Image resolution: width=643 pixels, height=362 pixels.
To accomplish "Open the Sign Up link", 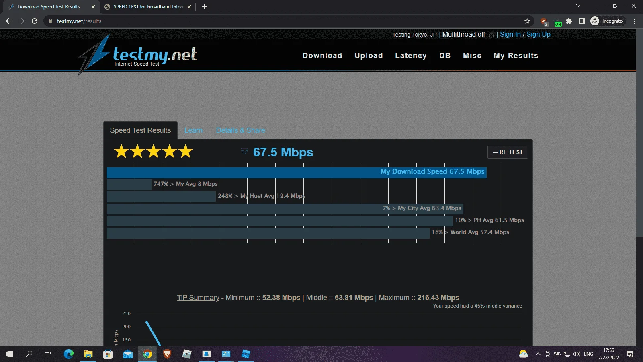I will pyautogui.click(x=539, y=35).
